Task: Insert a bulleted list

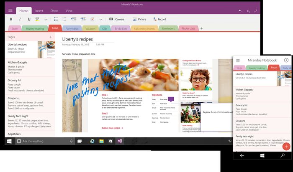Action: point(56,19)
